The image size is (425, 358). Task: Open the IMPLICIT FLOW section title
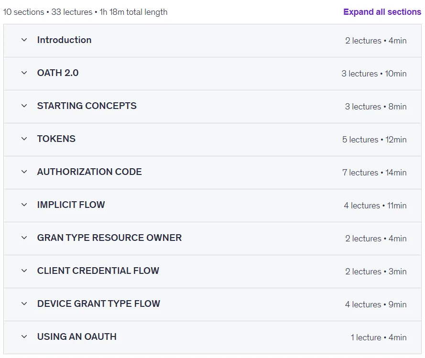[x=71, y=205]
